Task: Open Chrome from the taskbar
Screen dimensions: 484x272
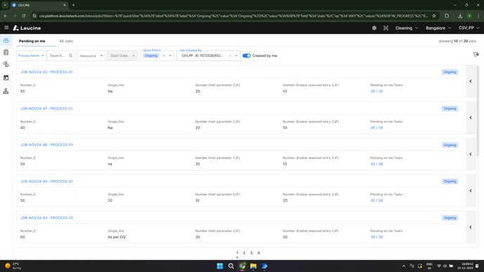Action: coord(242,266)
